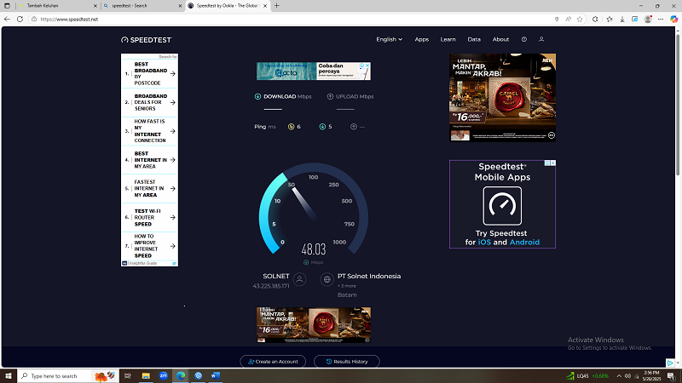Open browser downloads icon
682x383 pixels.
[x=622, y=19]
